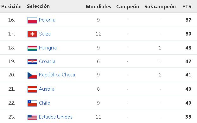This screenshot has width=197, height=123.
Task: Open the Estados Unidos team link
Action: pyautogui.click(x=56, y=117)
